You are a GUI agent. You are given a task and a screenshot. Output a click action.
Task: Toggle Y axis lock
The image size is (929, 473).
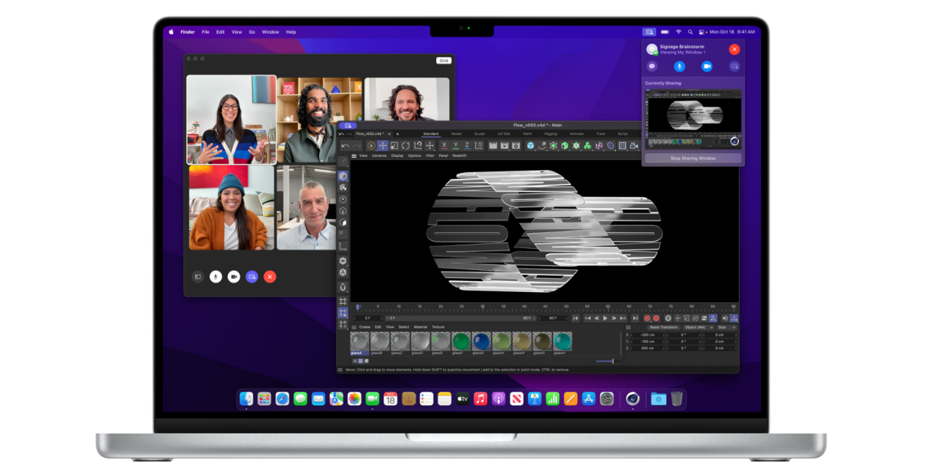point(456,145)
